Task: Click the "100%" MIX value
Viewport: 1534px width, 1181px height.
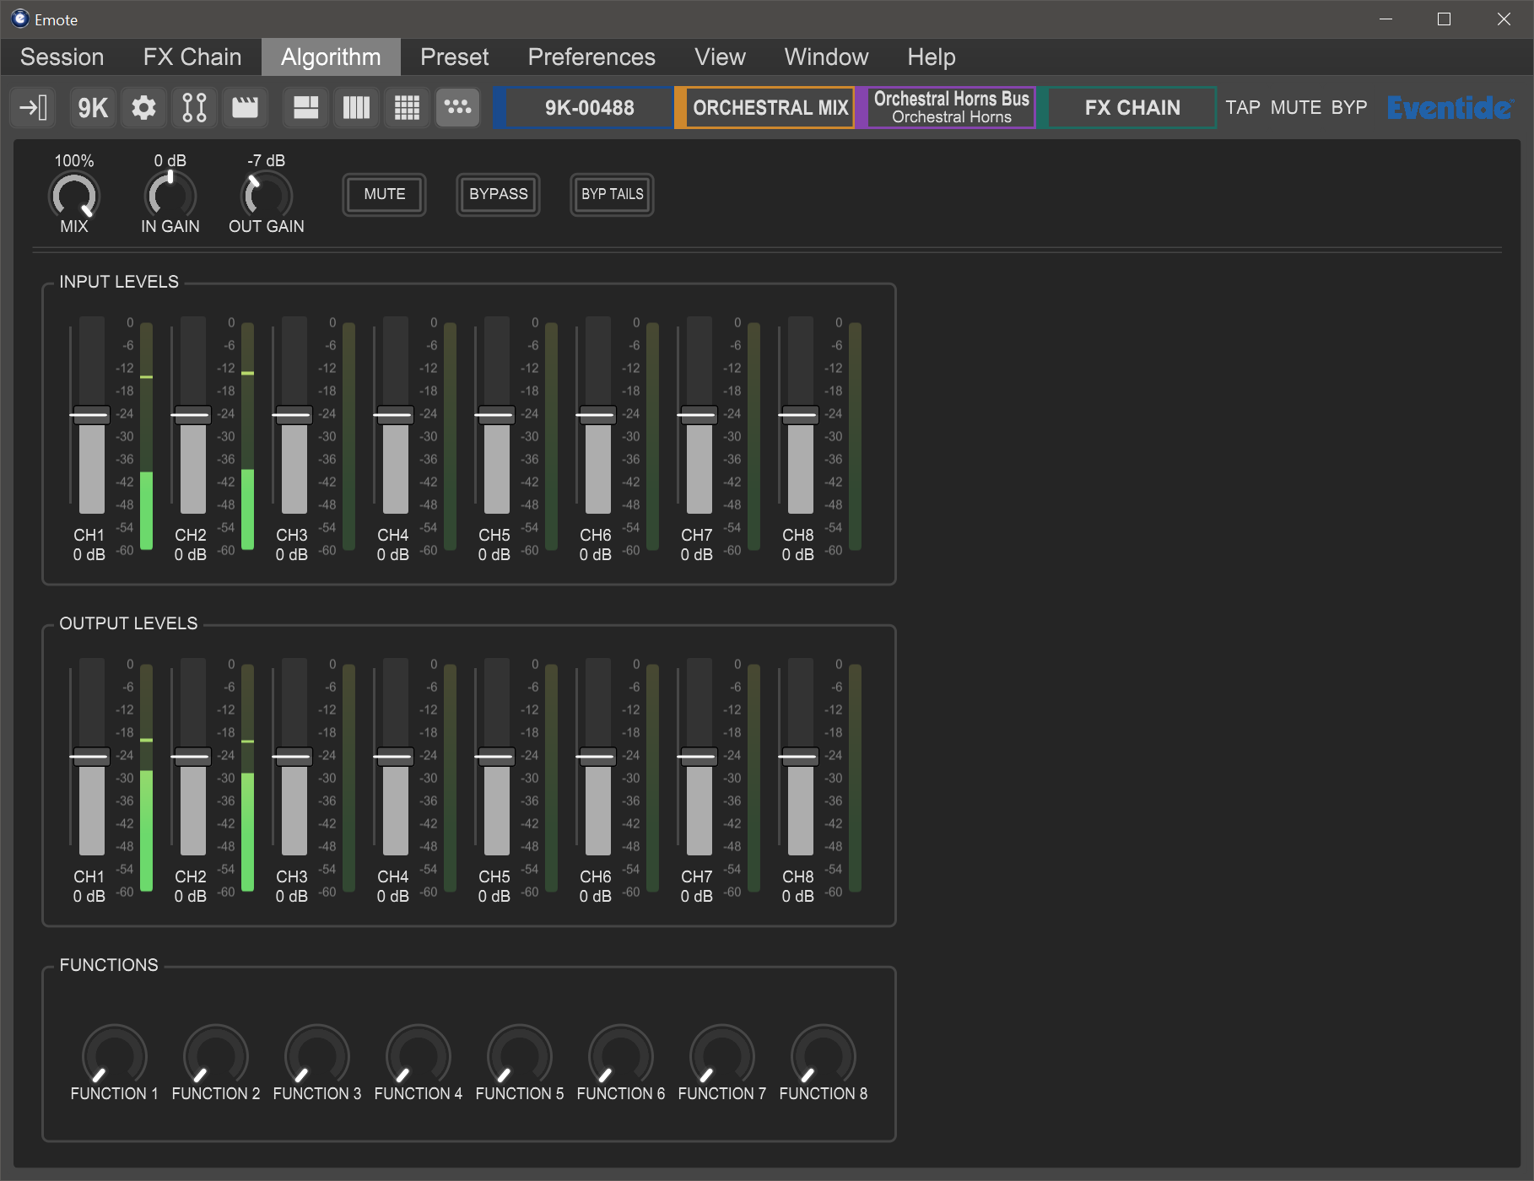Action: pyautogui.click(x=74, y=160)
